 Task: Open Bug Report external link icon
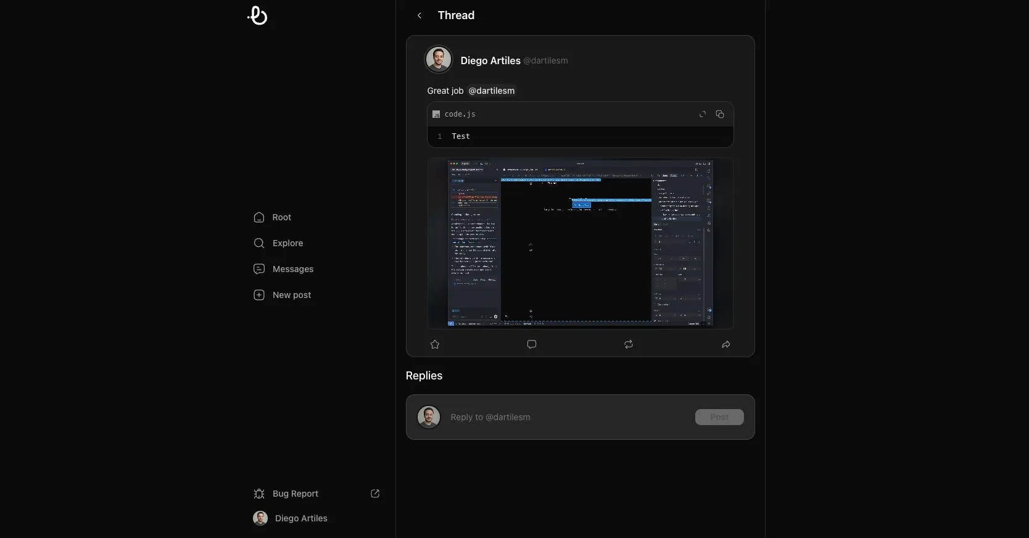coord(375,494)
